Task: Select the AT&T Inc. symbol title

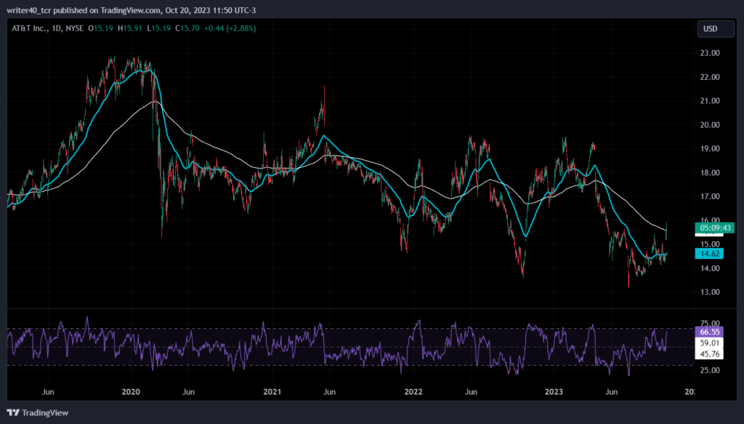Action: point(30,28)
